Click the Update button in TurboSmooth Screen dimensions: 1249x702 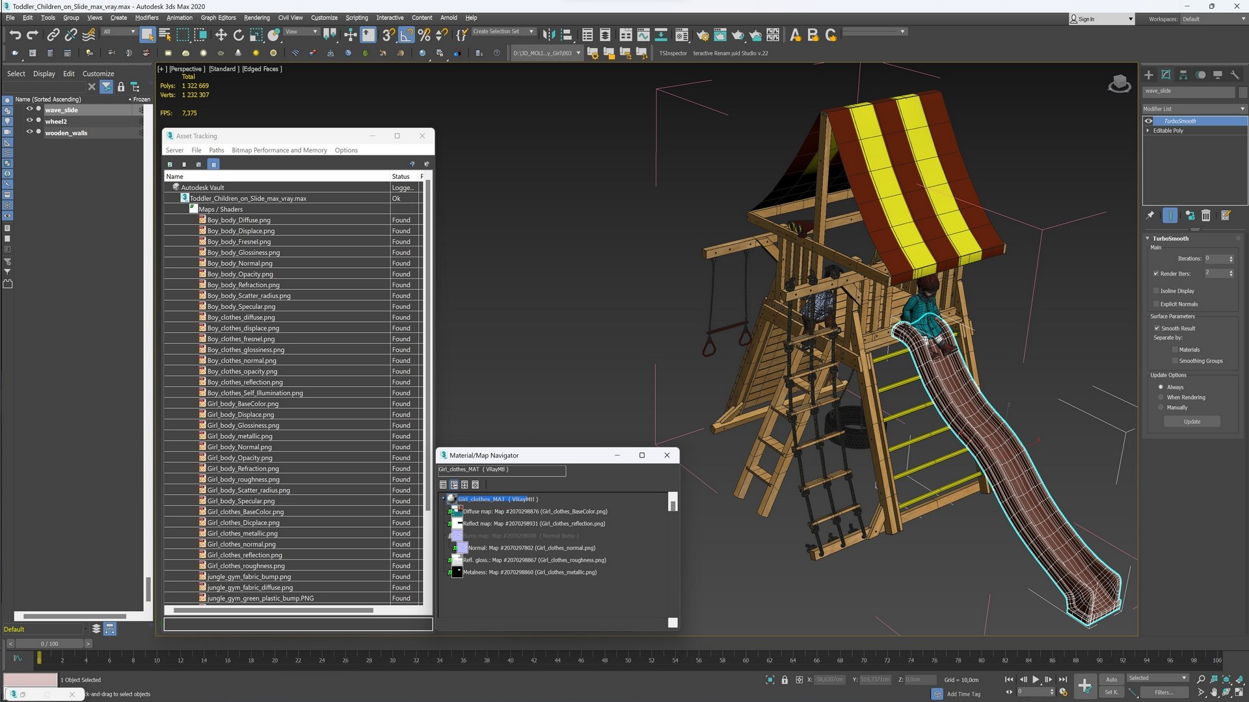coord(1192,422)
